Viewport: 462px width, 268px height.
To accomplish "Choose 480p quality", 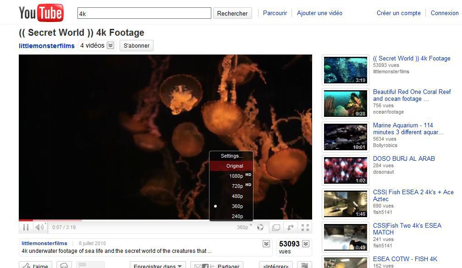I will tap(231, 196).
